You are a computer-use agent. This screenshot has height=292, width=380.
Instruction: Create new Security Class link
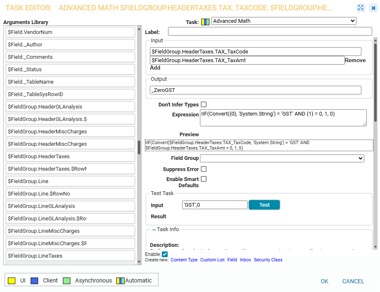click(268, 260)
